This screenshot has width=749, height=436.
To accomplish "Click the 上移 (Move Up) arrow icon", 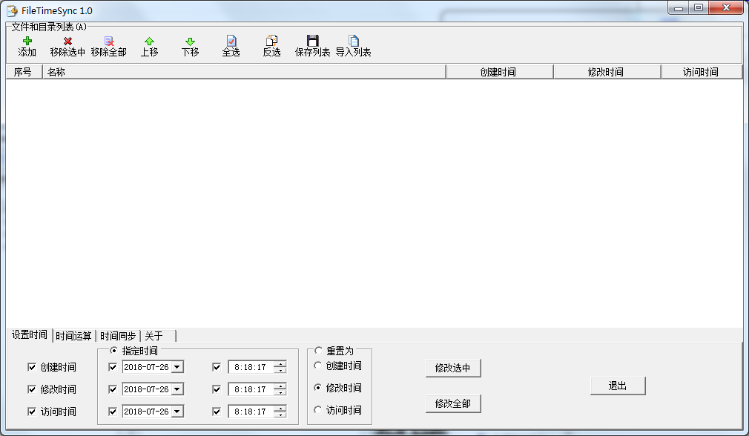I will (x=148, y=43).
